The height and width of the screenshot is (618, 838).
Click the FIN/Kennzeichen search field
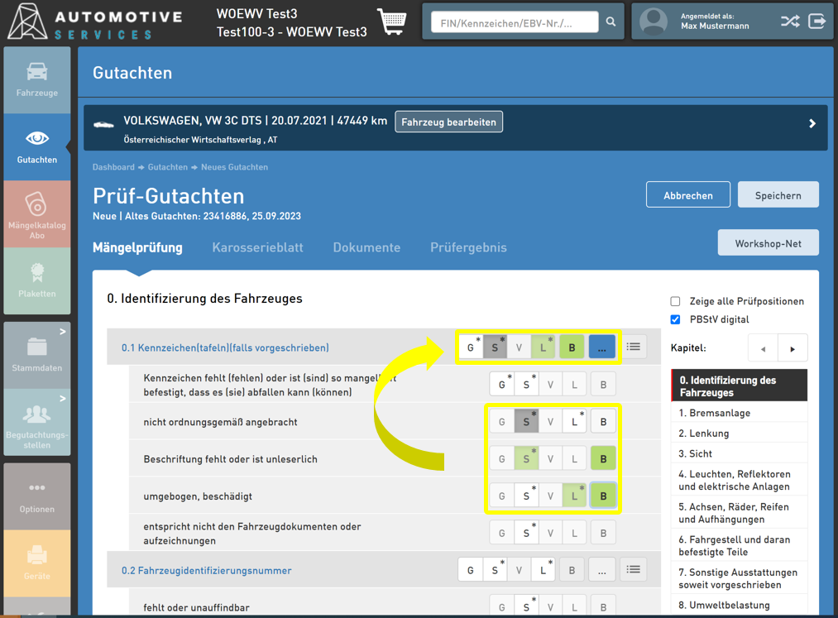tap(514, 22)
